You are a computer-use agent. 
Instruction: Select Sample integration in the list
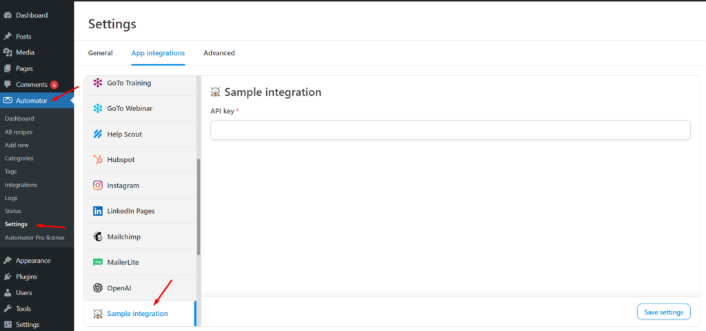137,314
